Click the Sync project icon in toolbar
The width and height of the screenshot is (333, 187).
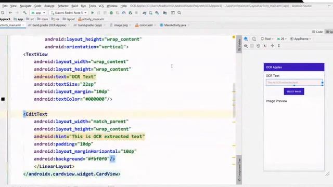tap(3, 12)
